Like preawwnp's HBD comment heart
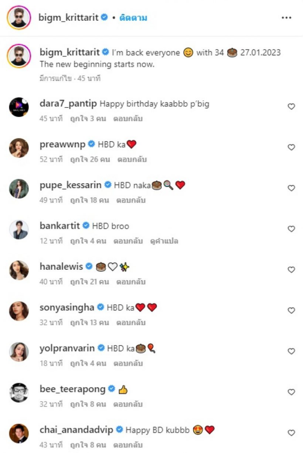The width and height of the screenshot is (303, 453). (x=291, y=147)
